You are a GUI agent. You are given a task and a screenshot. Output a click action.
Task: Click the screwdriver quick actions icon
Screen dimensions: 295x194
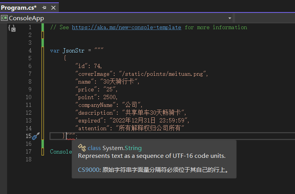pos(36,136)
